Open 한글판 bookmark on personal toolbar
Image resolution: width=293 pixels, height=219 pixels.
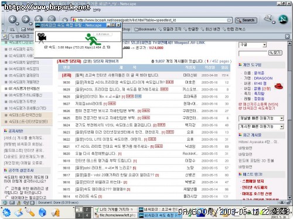point(191,29)
